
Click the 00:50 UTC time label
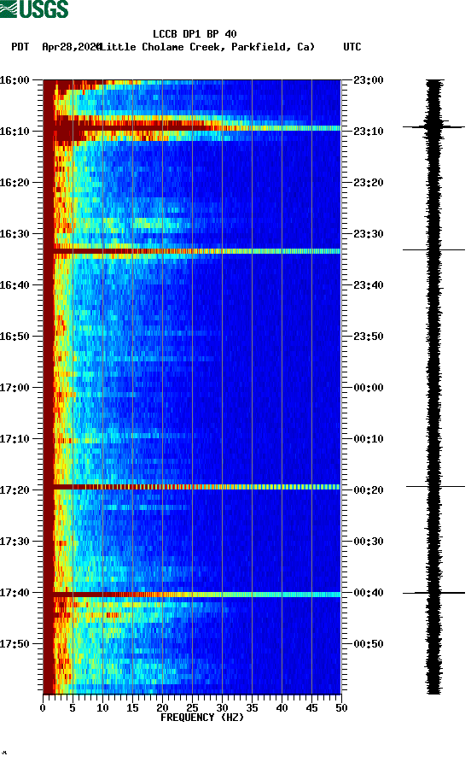click(369, 644)
